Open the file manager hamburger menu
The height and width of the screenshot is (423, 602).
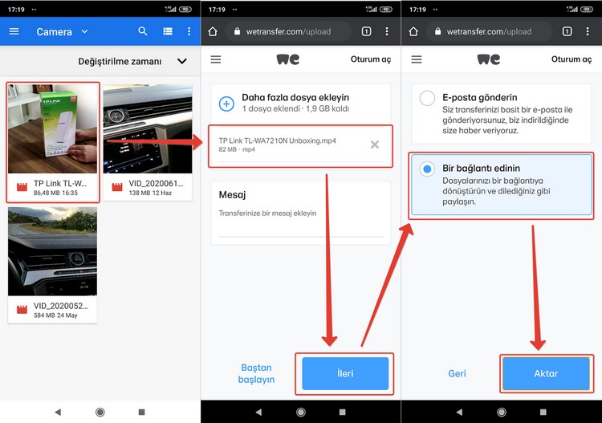tap(14, 31)
